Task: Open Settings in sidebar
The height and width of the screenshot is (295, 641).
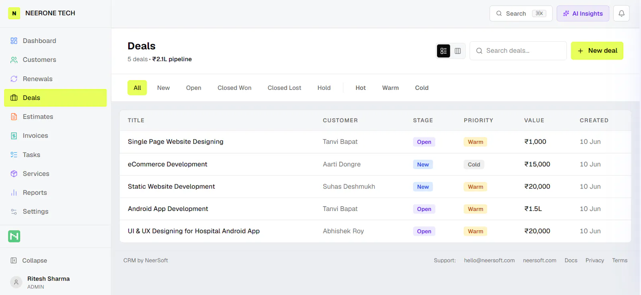Action: pyautogui.click(x=55, y=212)
